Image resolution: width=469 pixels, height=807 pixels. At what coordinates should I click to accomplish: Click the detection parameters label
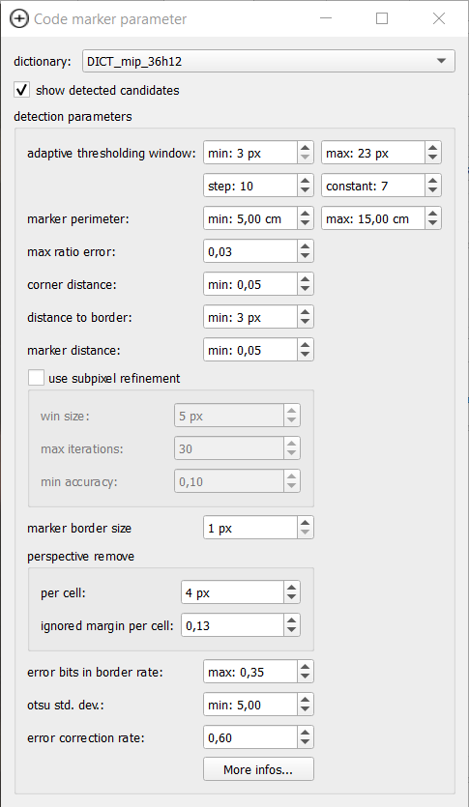(73, 117)
